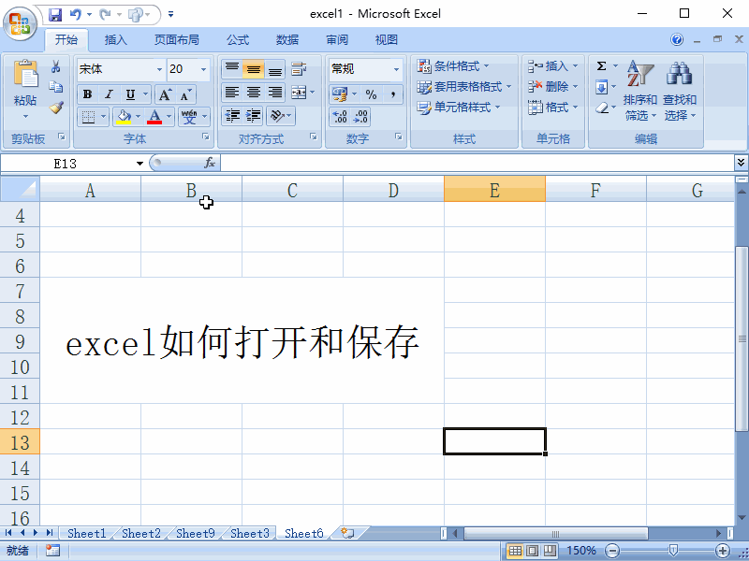
Task: Toggle bold formatting on selected cell
Action: (86, 94)
